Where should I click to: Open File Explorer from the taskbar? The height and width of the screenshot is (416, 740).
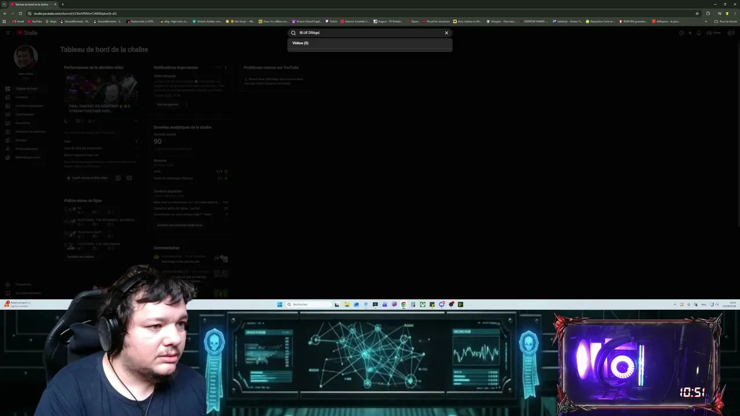point(347,304)
